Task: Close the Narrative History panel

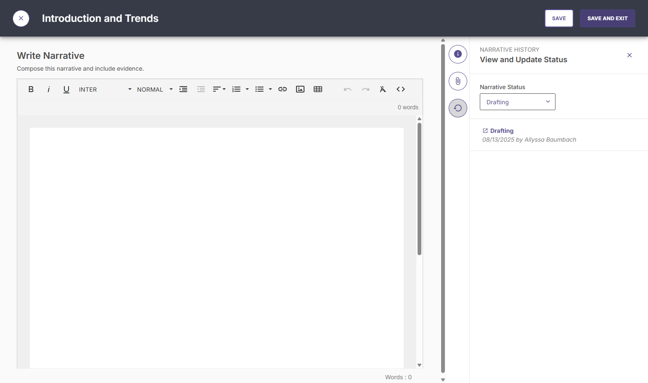Action: pyautogui.click(x=629, y=55)
